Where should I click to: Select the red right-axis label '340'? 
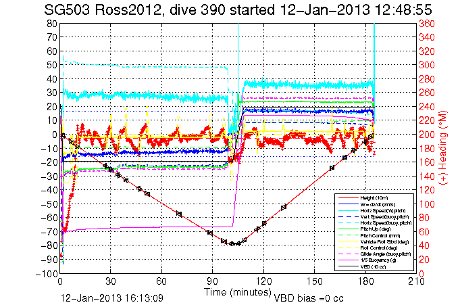pyautogui.click(x=427, y=37)
